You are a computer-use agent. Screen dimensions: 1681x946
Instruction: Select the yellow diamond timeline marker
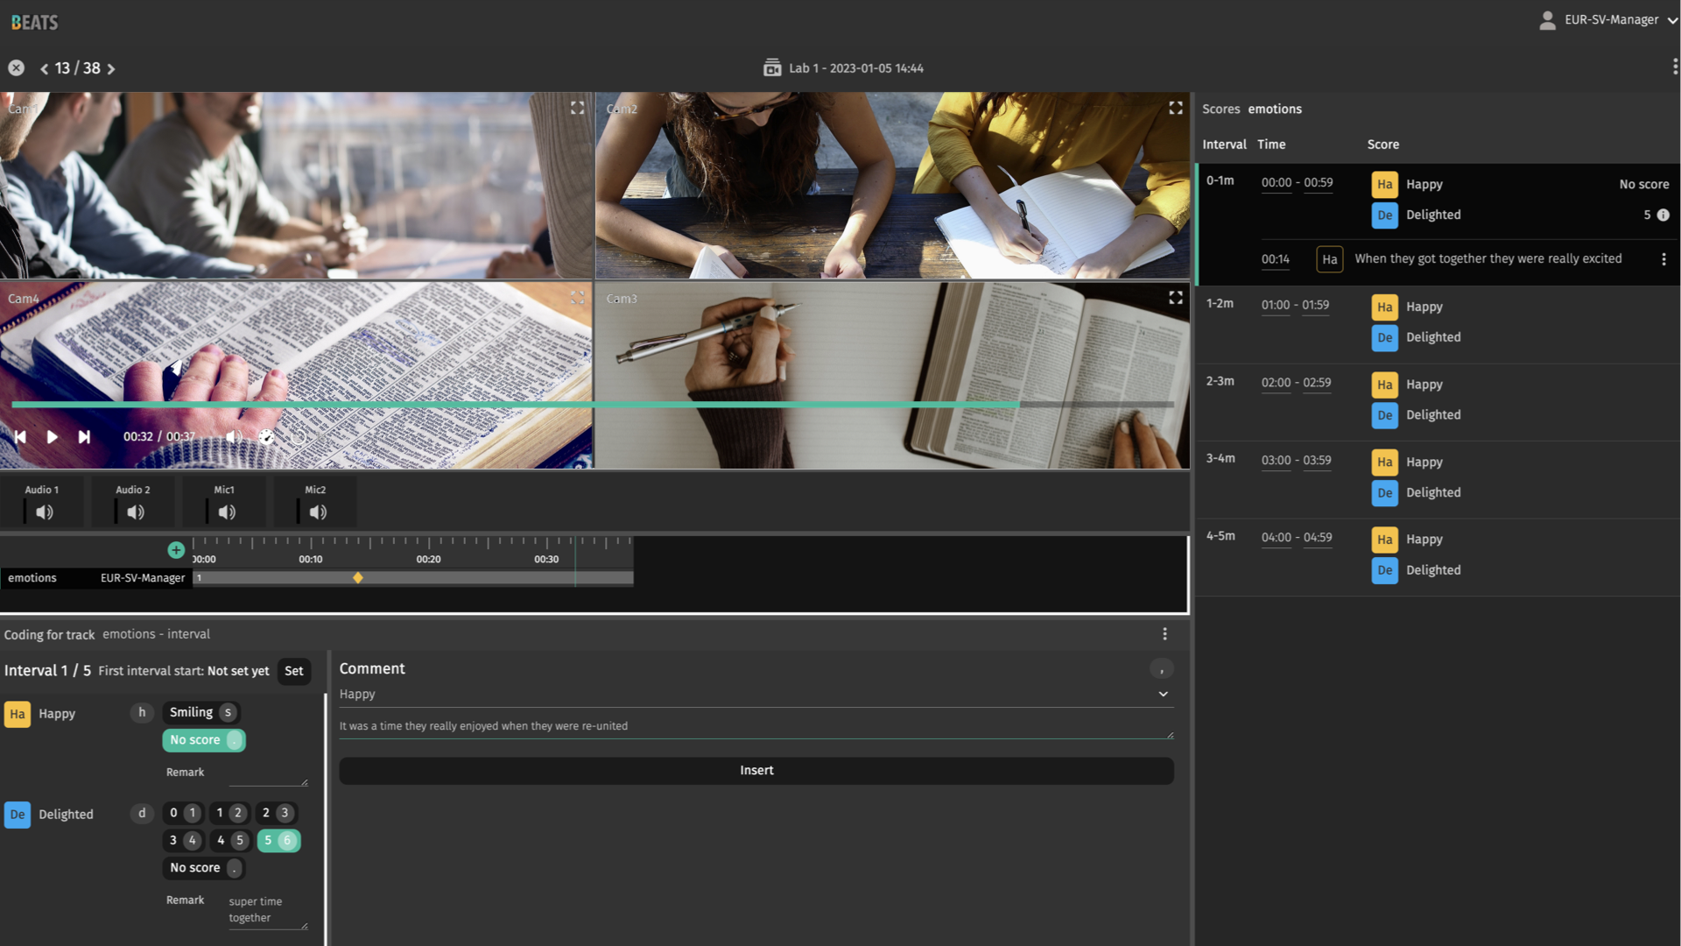(x=357, y=578)
